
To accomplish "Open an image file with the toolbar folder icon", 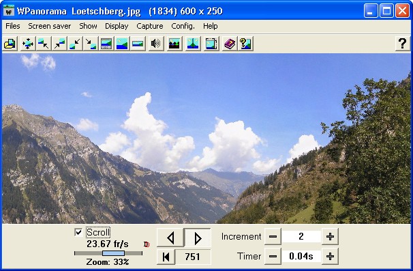I will pos(10,44).
